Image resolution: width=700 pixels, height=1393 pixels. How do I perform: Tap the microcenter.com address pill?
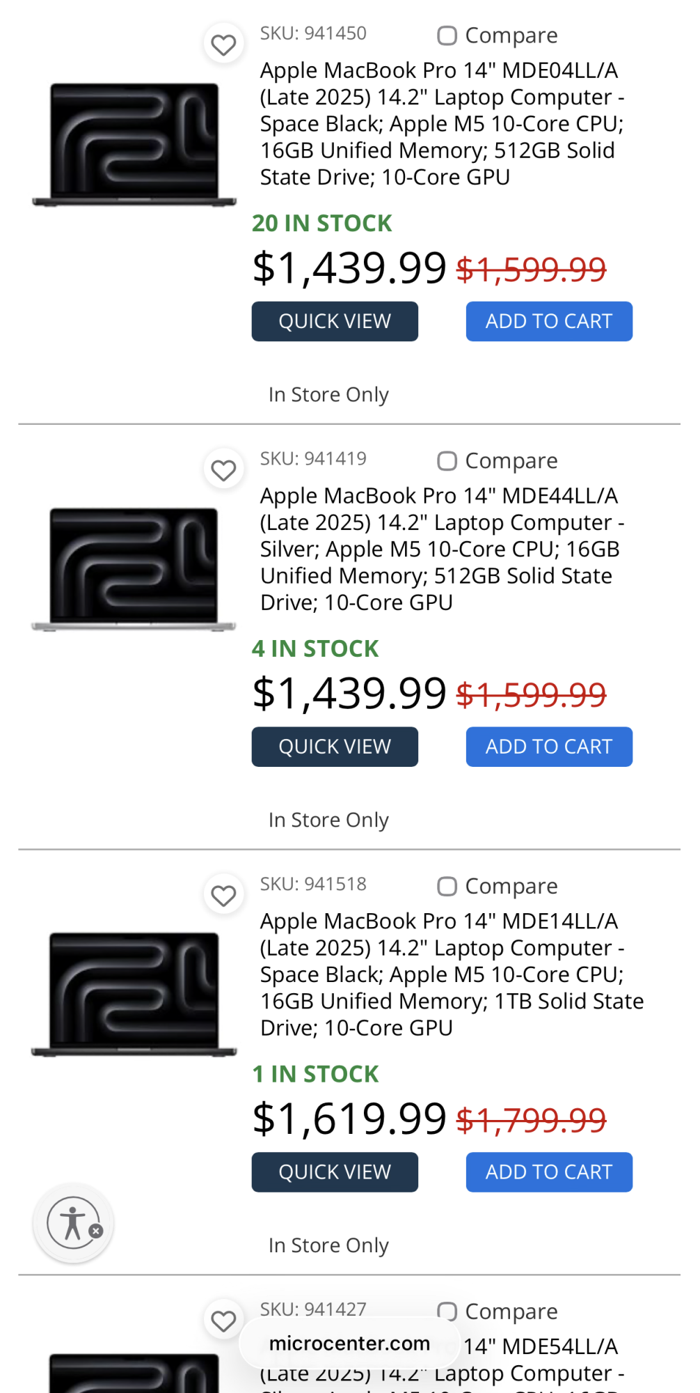[349, 1344]
